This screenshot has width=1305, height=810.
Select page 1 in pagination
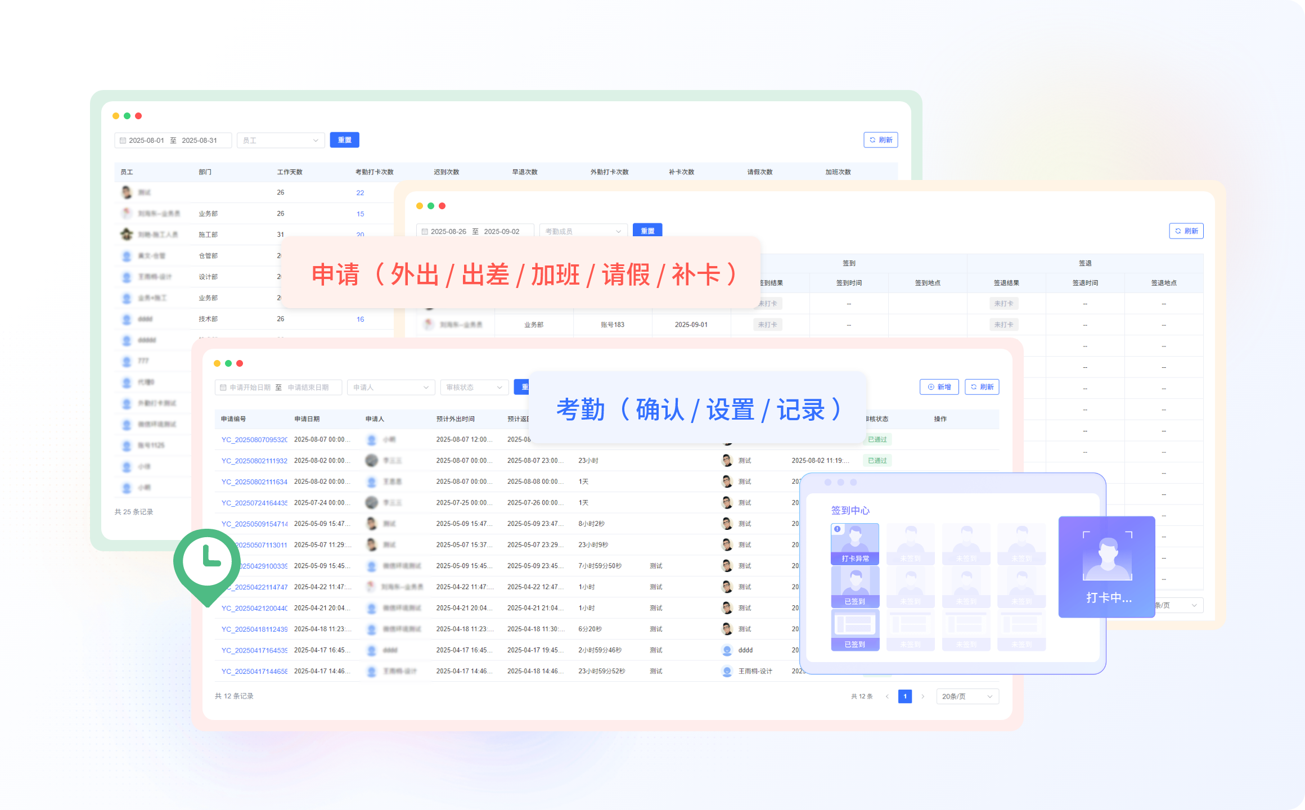click(904, 696)
